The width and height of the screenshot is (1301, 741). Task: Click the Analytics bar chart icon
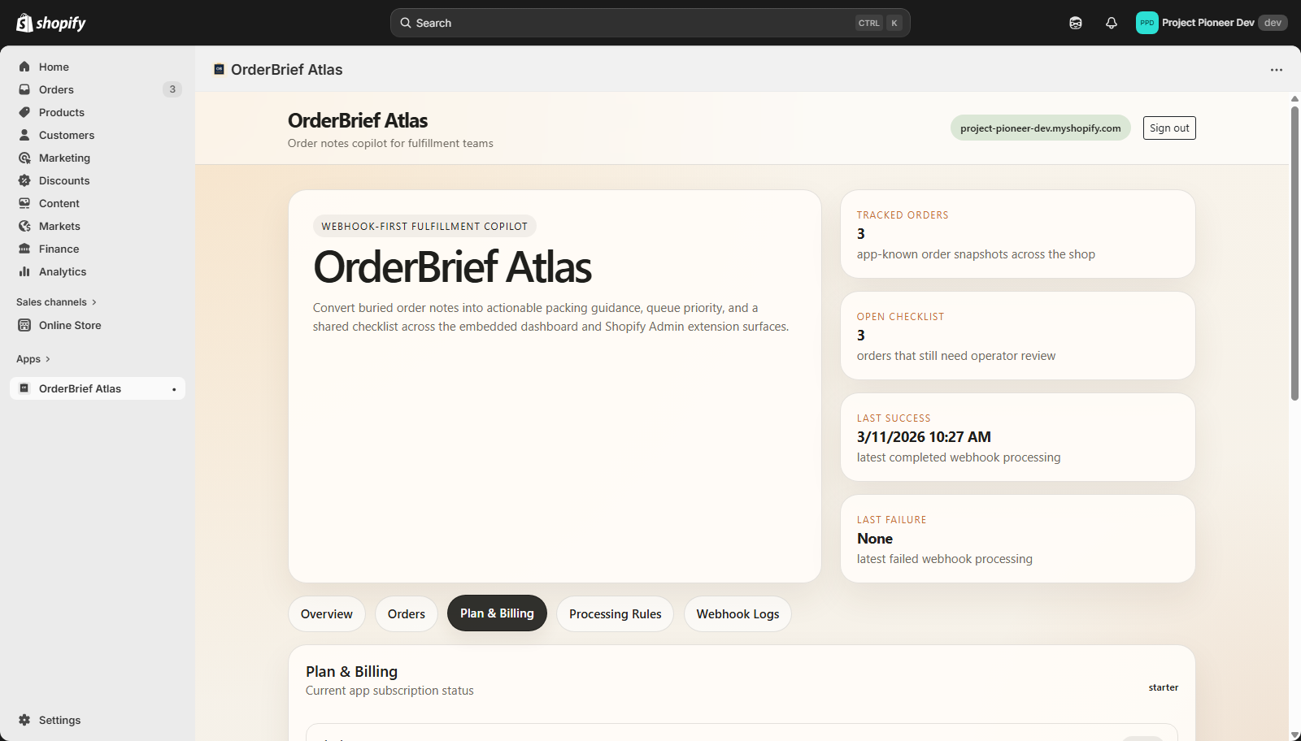click(24, 271)
